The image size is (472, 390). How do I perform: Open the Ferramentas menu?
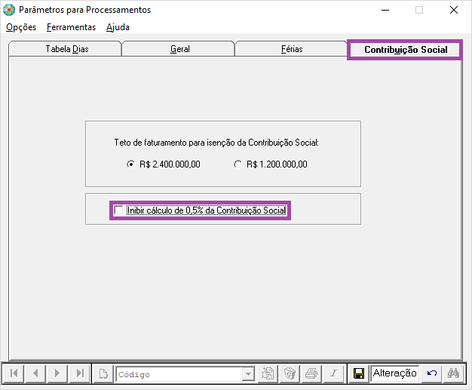(71, 27)
